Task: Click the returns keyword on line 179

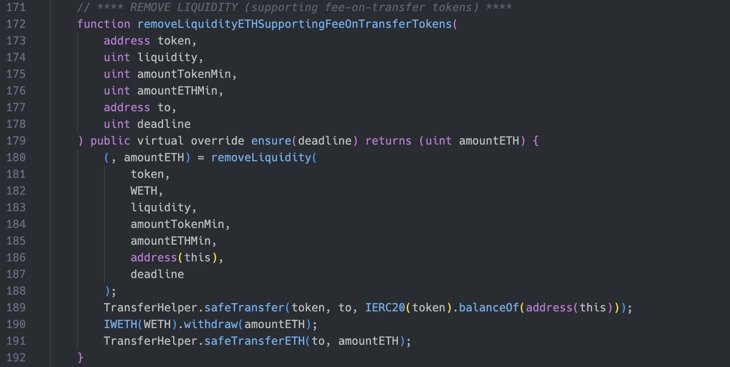Action: coord(388,141)
